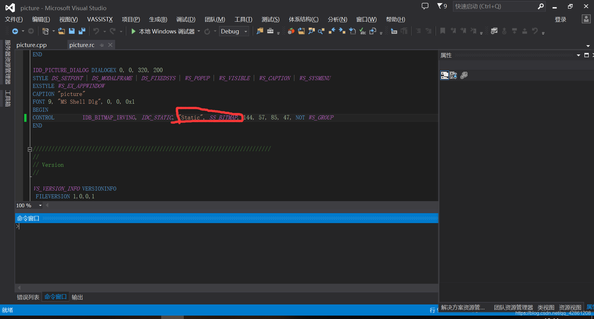Click the notifications flag showing 9
This screenshot has height=319, width=594.
coord(442,6)
